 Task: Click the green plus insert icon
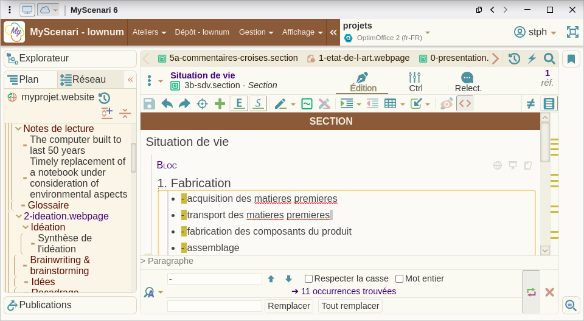pyautogui.click(x=220, y=103)
